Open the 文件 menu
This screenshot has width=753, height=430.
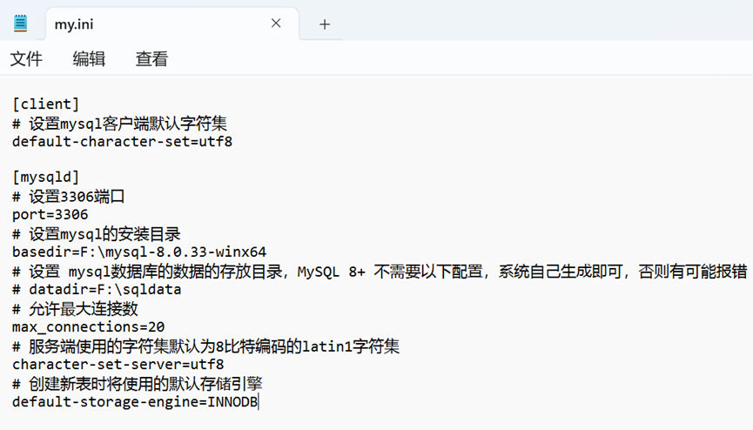coord(26,58)
